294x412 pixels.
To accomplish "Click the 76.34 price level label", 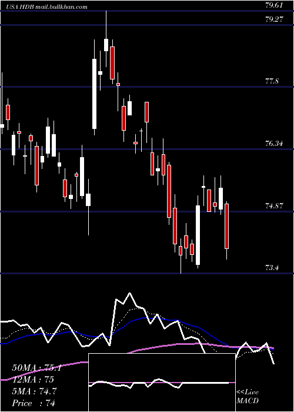I will coord(274,144).
